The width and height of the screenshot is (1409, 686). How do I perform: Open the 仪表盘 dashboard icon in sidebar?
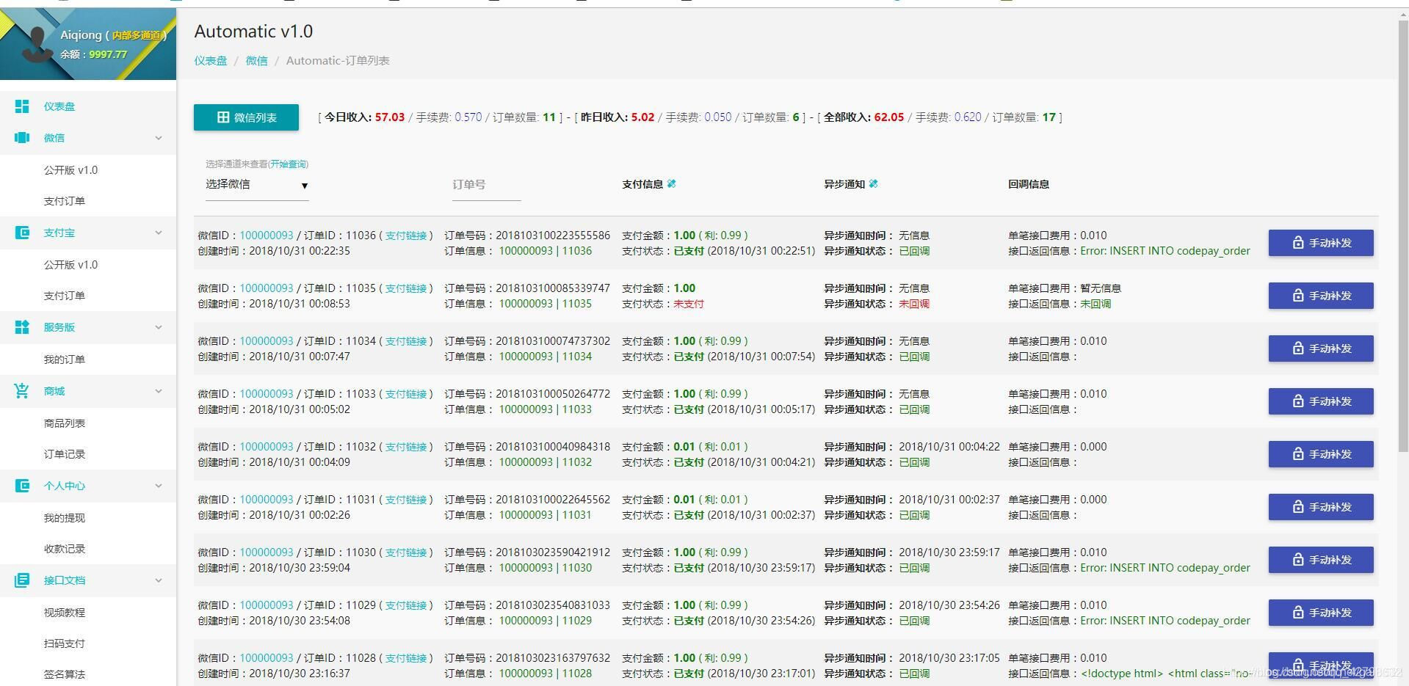point(22,106)
